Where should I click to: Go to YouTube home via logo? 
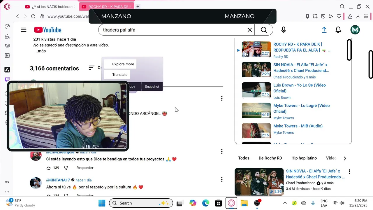point(48,30)
